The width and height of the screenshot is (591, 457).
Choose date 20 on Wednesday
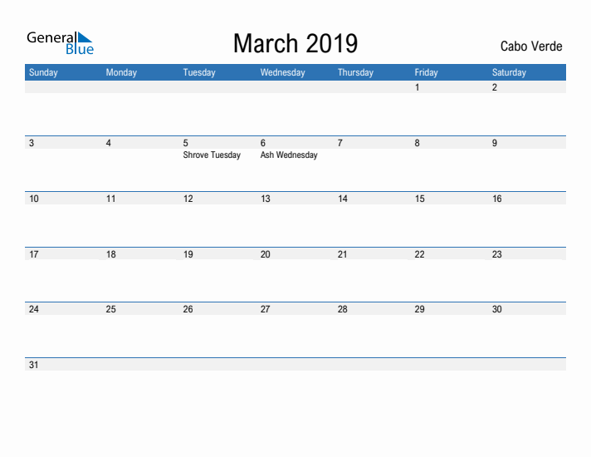click(x=266, y=254)
